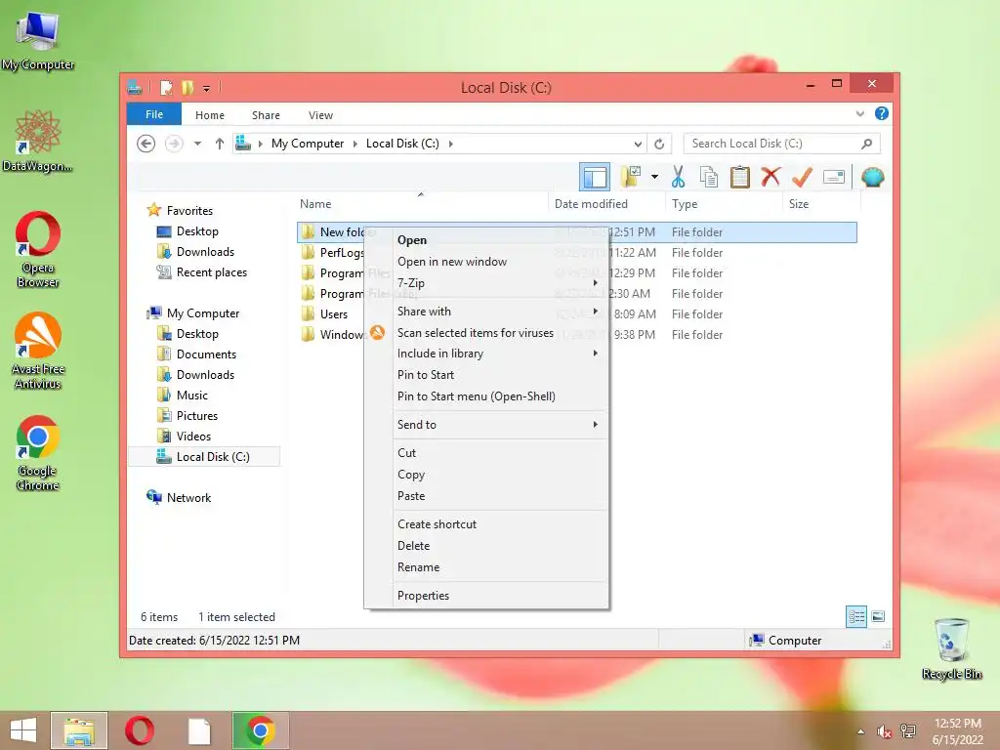
Task: Sort files by the Type column header
Action: (x=685, y=203)
